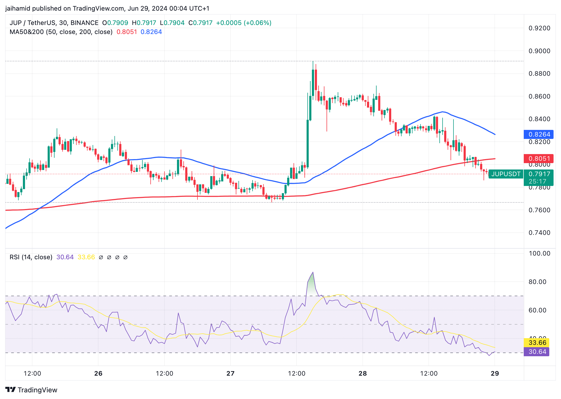Viewport: 561px width, 399px height.
Task: Click the 100.00 RSI axis label
Action: point(539,253)
